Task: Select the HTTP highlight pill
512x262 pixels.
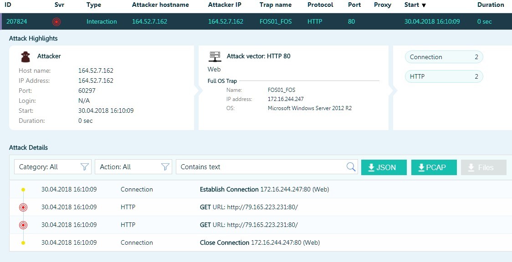Action: point(443,76)
